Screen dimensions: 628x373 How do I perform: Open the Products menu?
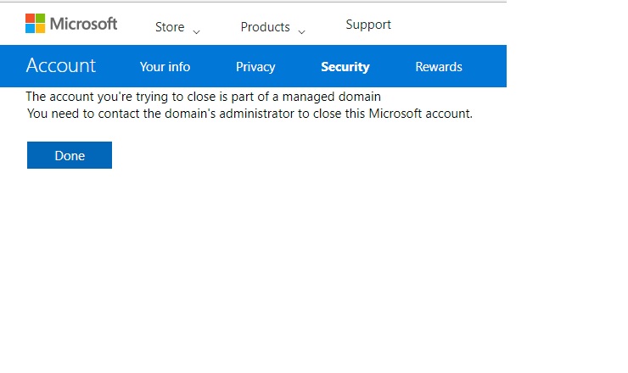[272, 27]
